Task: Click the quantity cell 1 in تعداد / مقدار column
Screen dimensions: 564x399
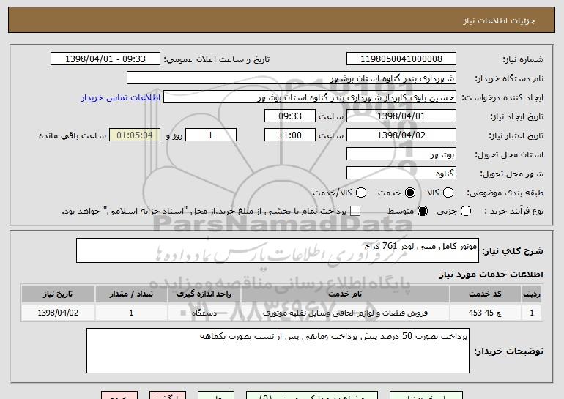Action: click(131, 313)
